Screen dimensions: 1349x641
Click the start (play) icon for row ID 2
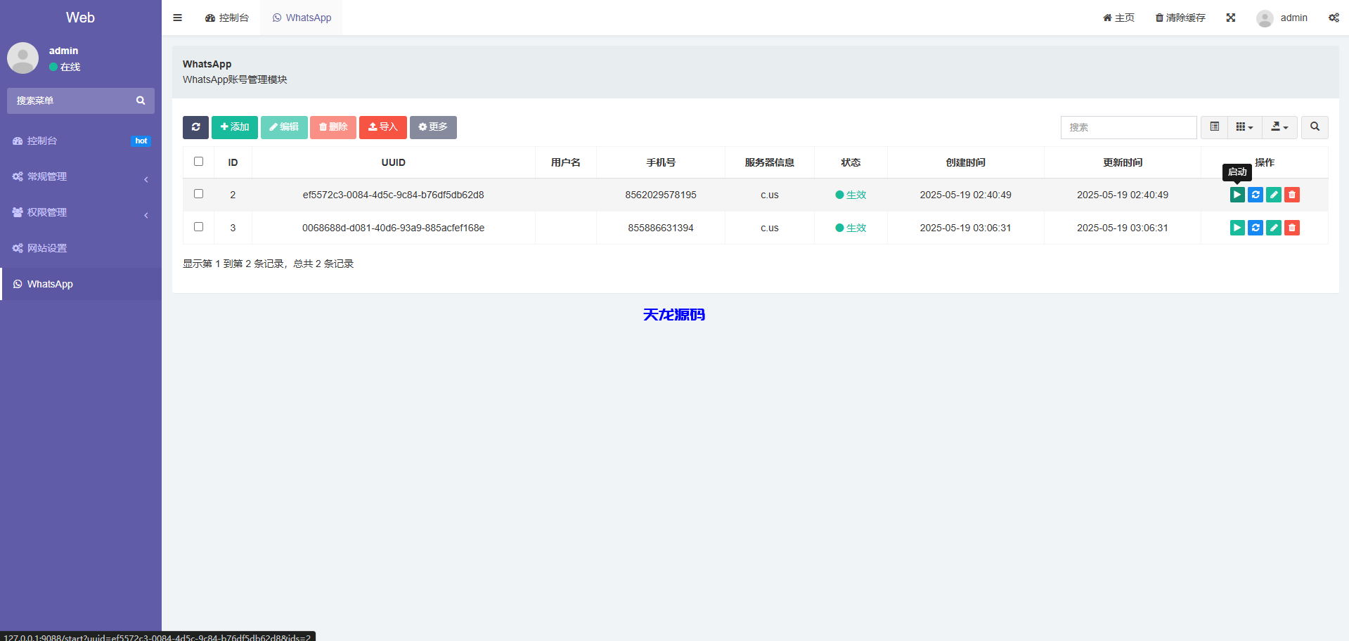pyautogui.click(x=1237, y=195)
